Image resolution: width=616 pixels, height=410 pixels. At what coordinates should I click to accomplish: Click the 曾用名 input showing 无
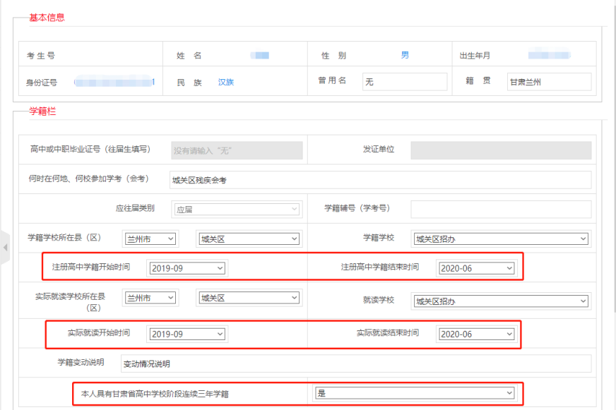click(x=405, y=81)
